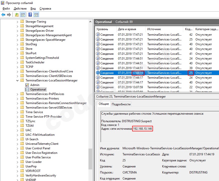Switch to the Общие tab
The height and width of the screenshot is (181, 219).
[x=104, y=104]
